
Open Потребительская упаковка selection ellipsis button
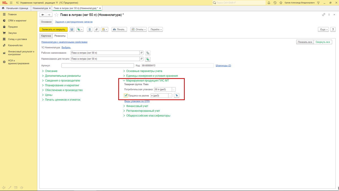pos(174,89)
